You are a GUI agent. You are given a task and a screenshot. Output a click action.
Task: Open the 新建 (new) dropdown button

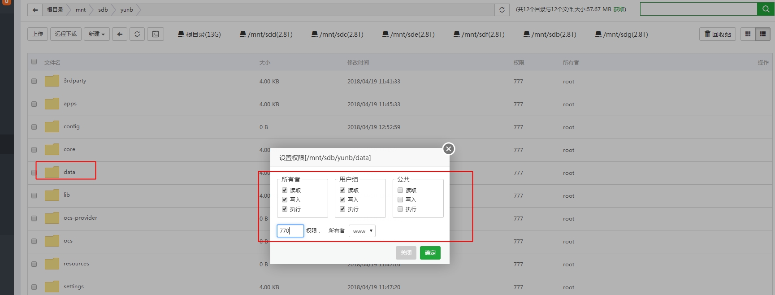(97, 34)
